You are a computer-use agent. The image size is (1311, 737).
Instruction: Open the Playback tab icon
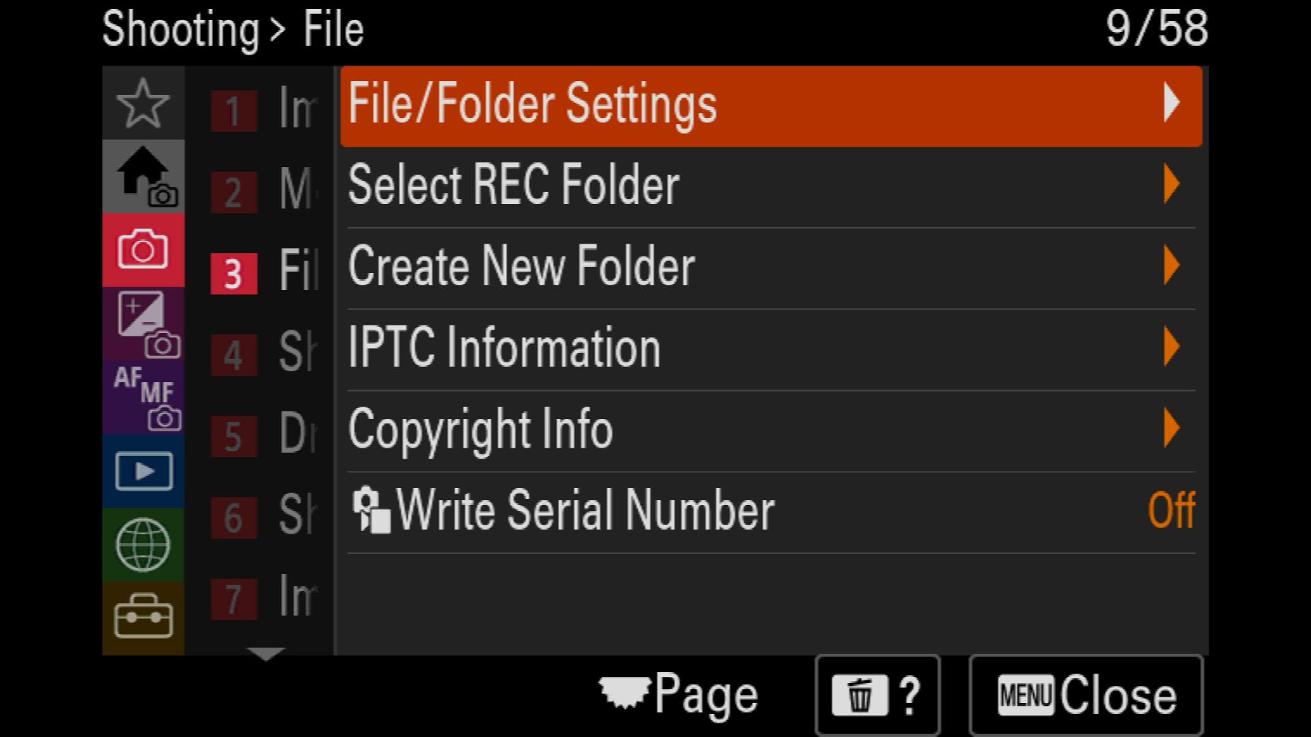click(x=143, y=472)
